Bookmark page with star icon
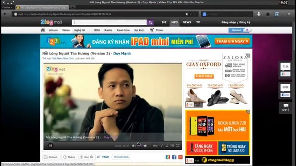 click(187, 14)
